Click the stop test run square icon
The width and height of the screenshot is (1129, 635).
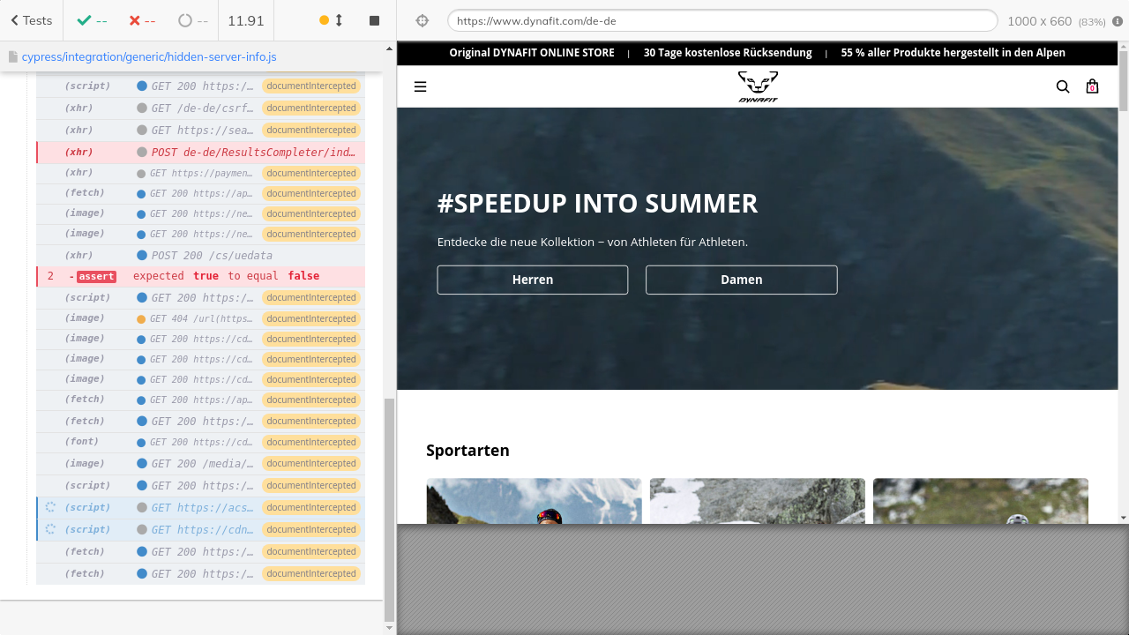(374, 20)
